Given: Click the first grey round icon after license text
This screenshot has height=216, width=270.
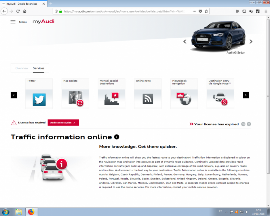Looking at the screenshot, I should [x=243, y=124].
